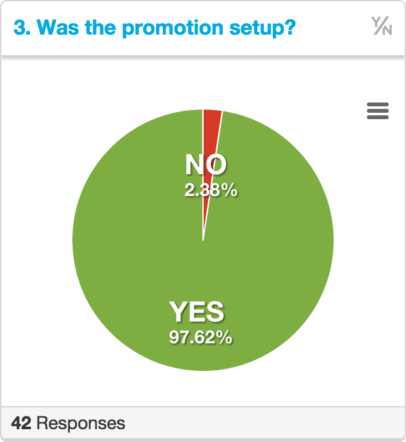Click the Y/N question type icon

tap(382, 26)
